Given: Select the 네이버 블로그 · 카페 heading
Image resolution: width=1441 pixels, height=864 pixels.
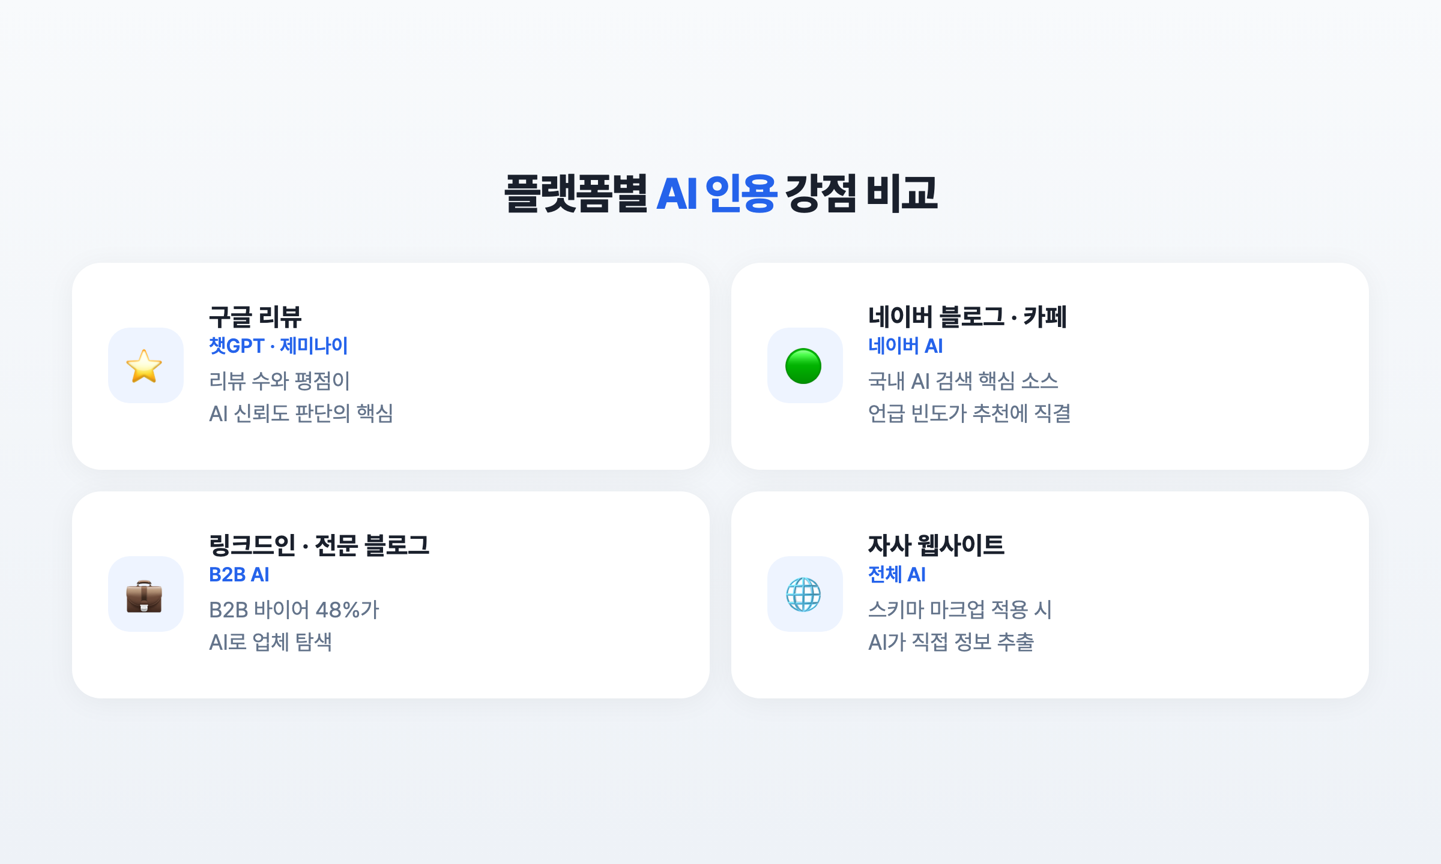Looking at the screenshot, I should point(967,316).
